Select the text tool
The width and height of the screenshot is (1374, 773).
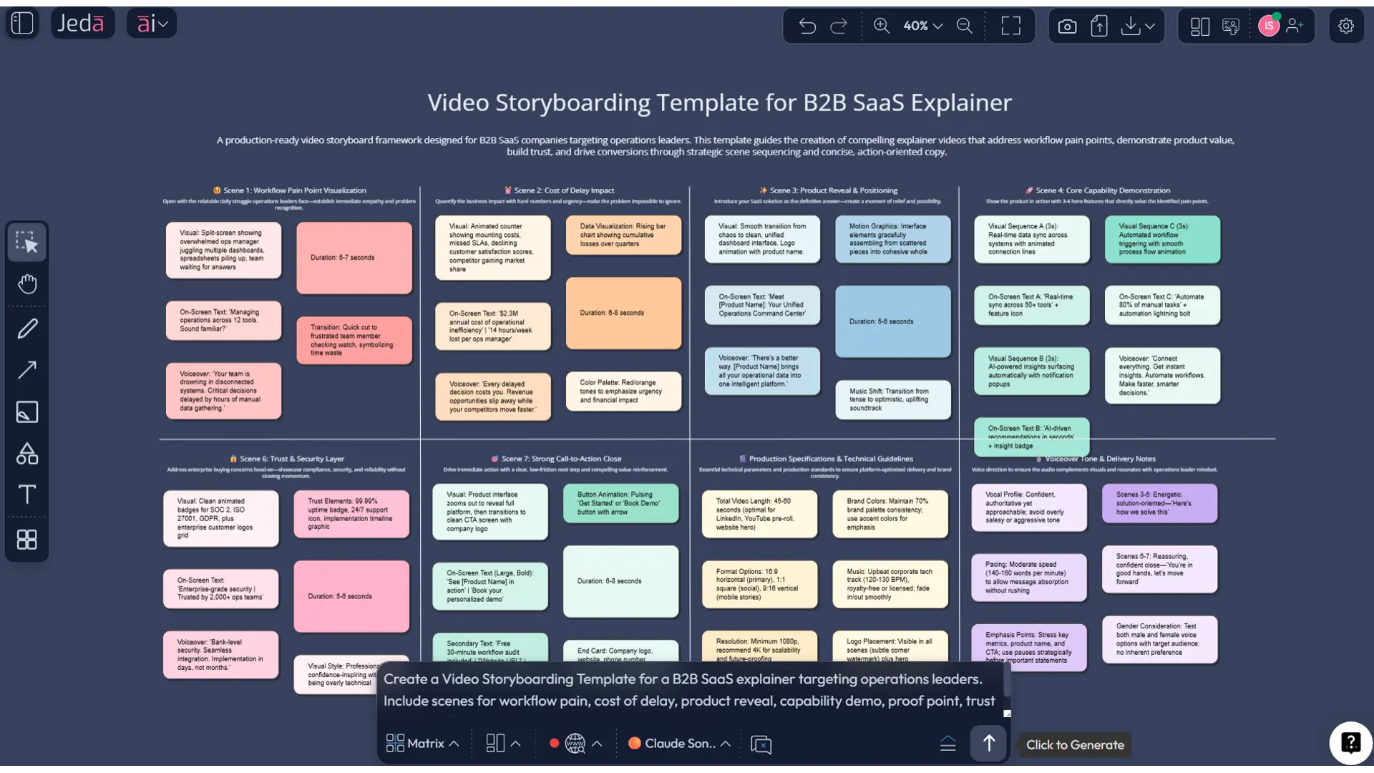(27, 494)
